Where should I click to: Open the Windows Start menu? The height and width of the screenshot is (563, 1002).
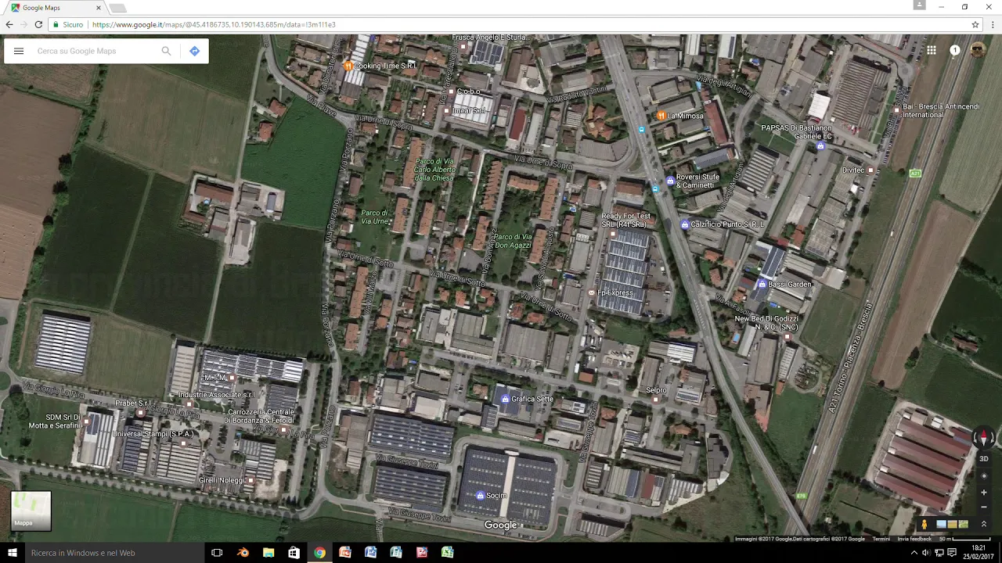[13, 553]
